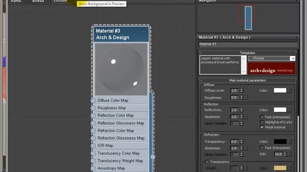Screen dimensions: 307x172
Task: Select the Refraction Color Map slot label
Action: tap(116, 130)
